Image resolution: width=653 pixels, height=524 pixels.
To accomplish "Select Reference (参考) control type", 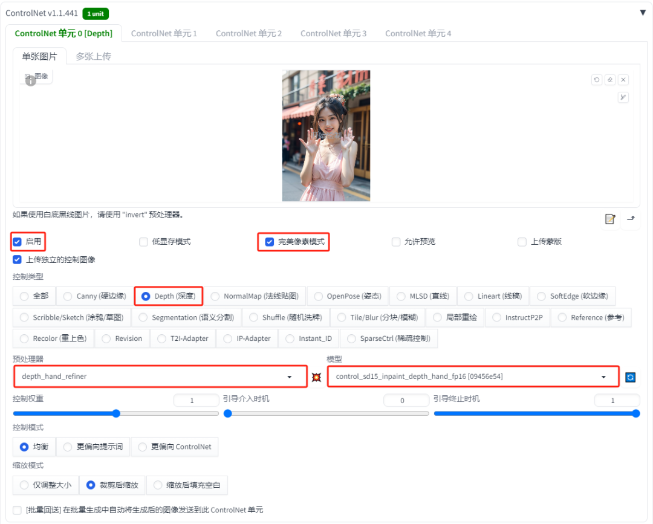I will (x=591, y=317).
